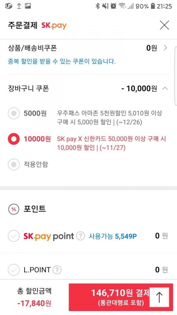Collapse the 장바구니 쿠폰 section

[x=165, y=88]
